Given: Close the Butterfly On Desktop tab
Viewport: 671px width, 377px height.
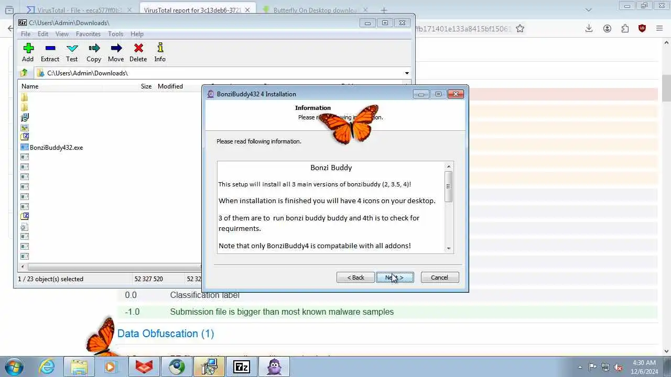Looking at the screenshot, I should (365, 10).
